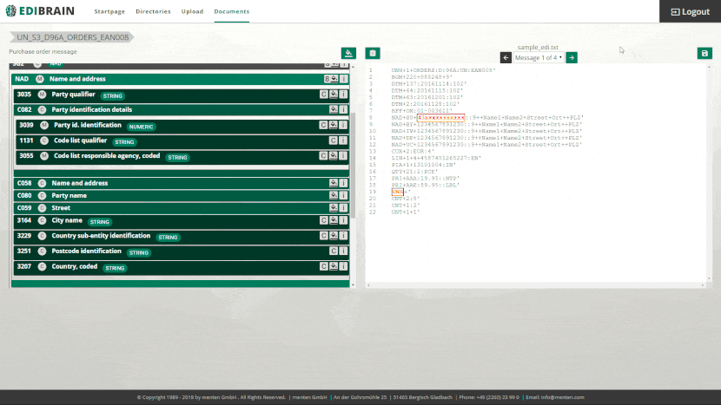Click the fill icon above the segment tree
The height and width of the screenshot is (405, 721).
(348, 53)
